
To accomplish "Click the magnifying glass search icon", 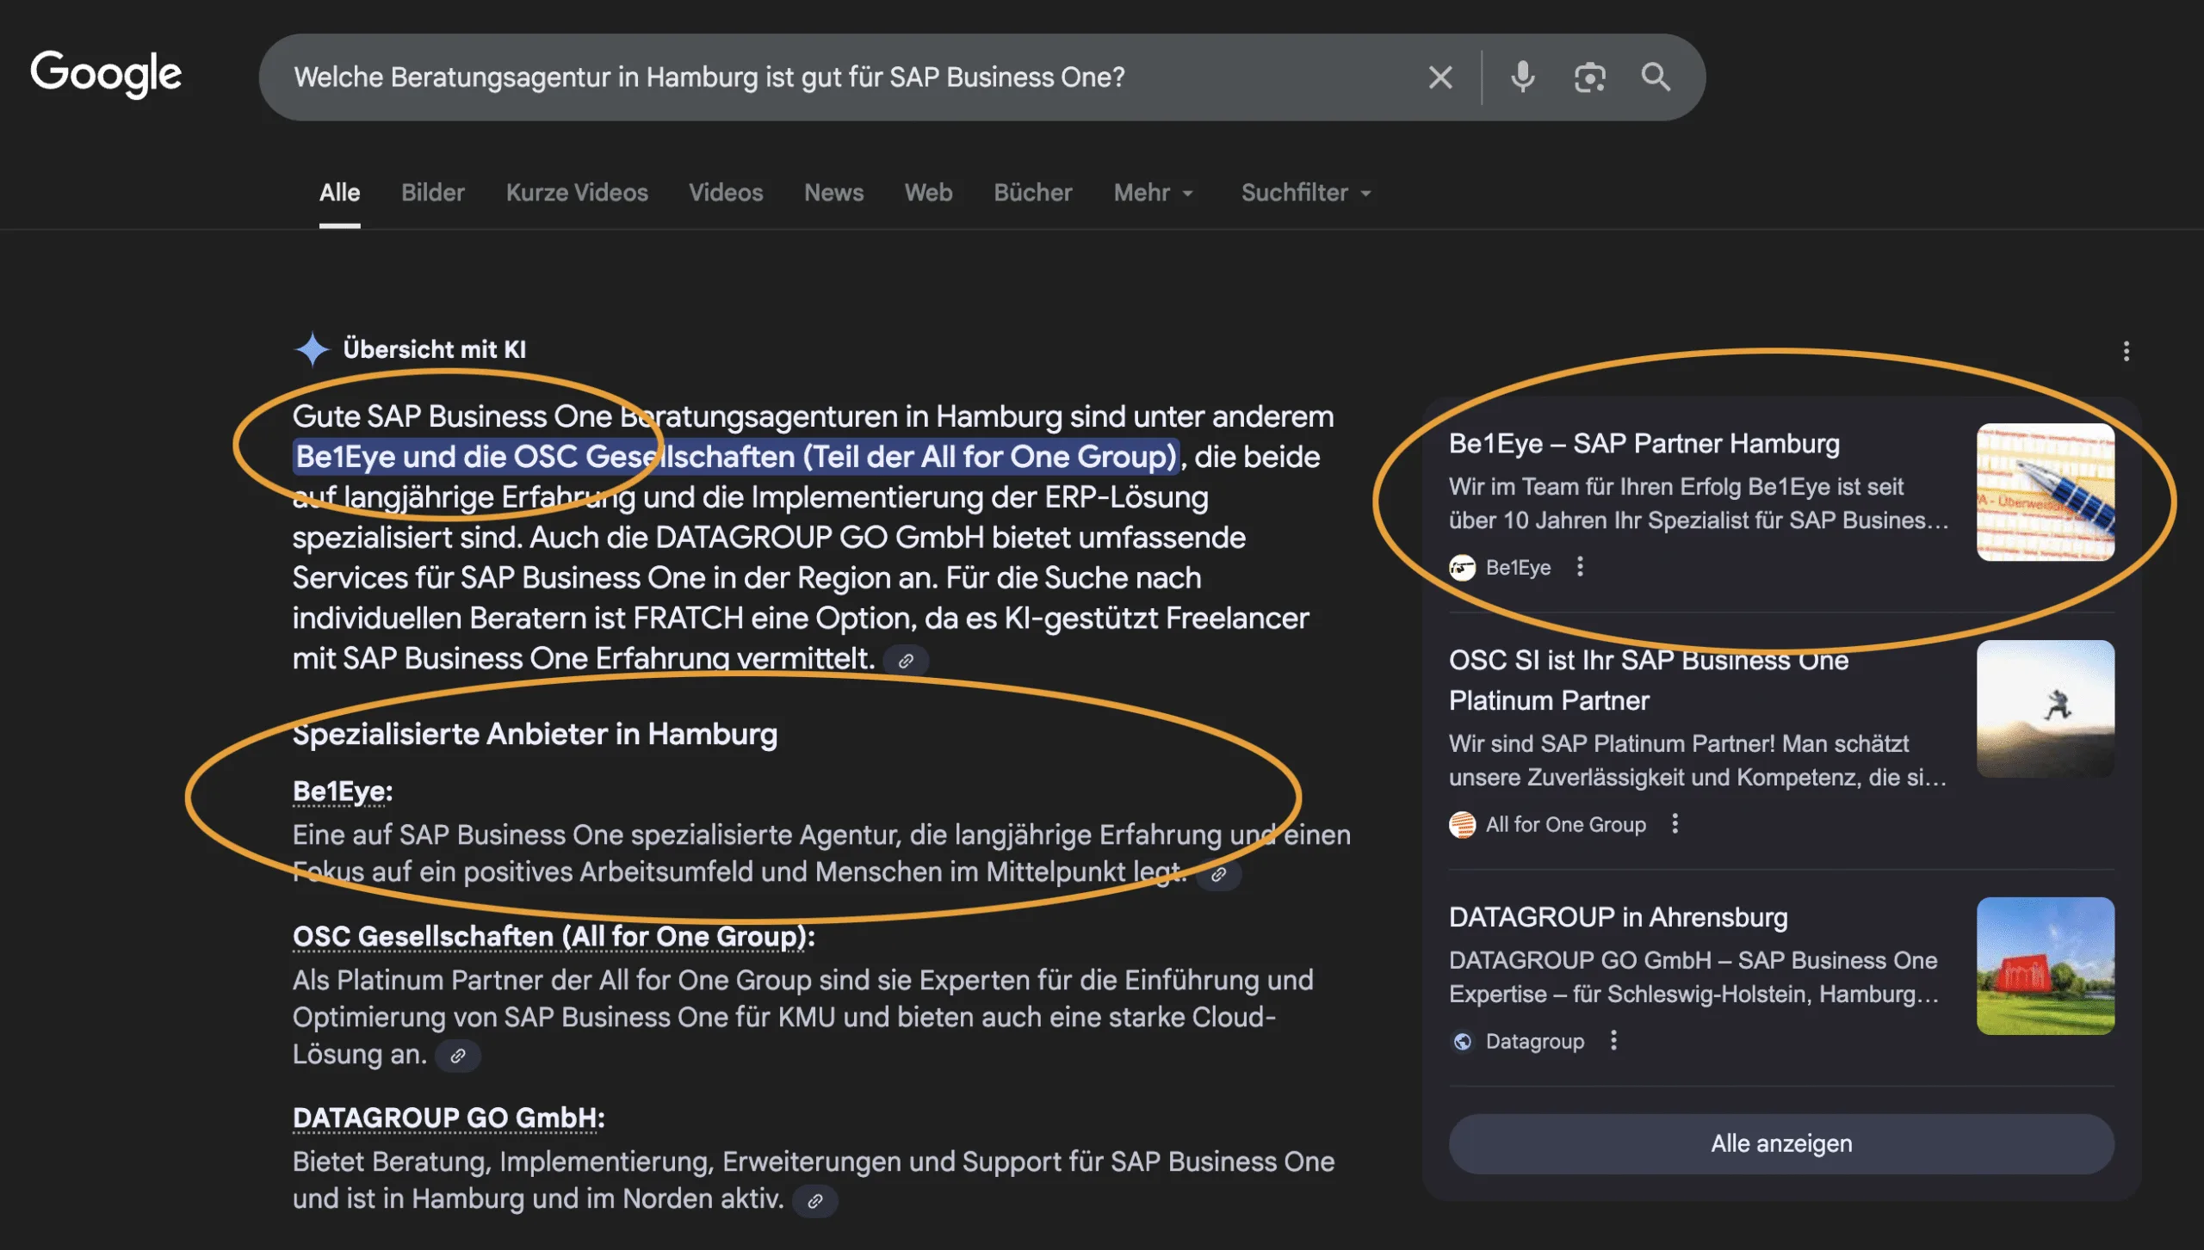I will [x=1655, y=77].
